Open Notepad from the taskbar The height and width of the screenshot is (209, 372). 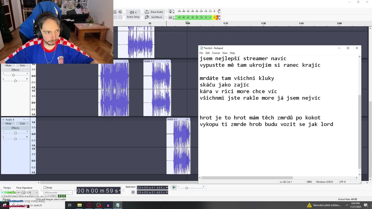pos(117,205)
